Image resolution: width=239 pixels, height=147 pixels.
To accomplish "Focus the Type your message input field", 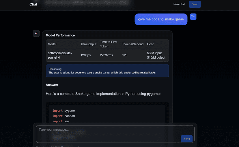I will [115, 134].
